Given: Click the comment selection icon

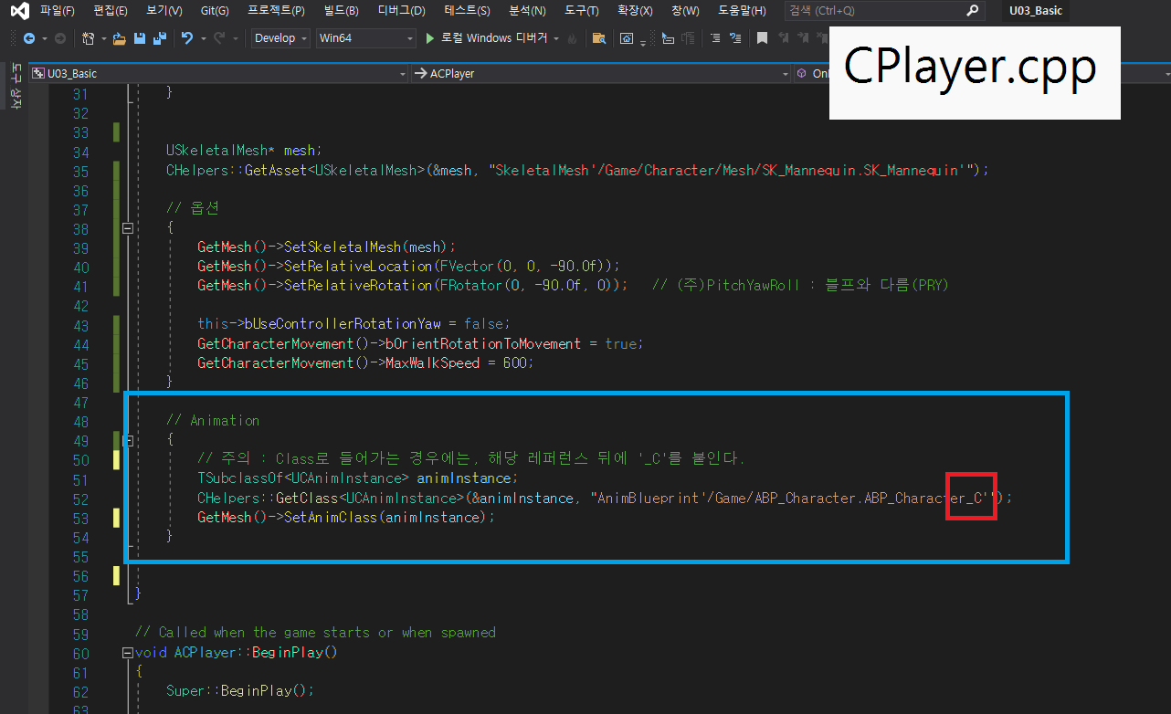Looking at the screenshot, I should click(714, 38).
